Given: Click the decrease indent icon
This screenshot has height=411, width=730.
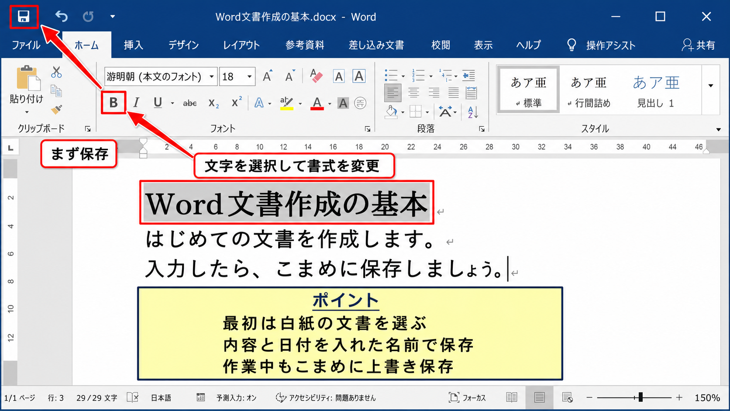Looking at the screenshot, I should click(x=469, y=76).
